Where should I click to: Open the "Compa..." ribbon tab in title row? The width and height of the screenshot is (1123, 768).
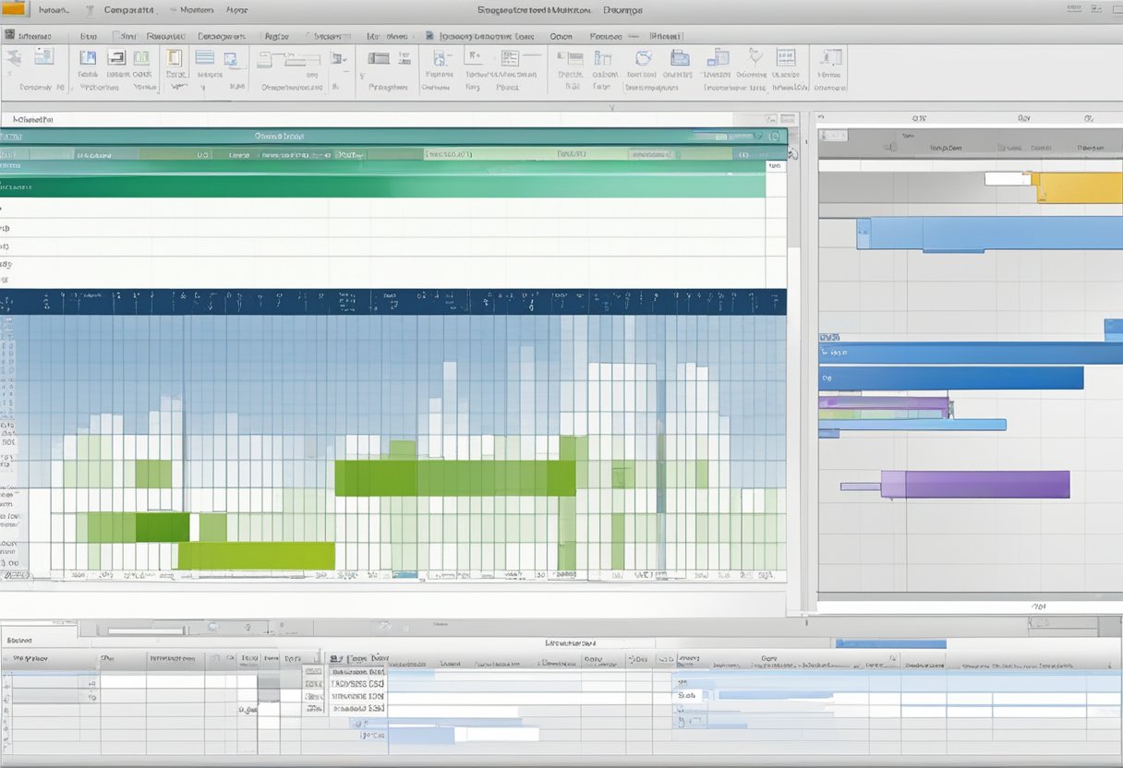pyautogui.click(x=129, y=10)
